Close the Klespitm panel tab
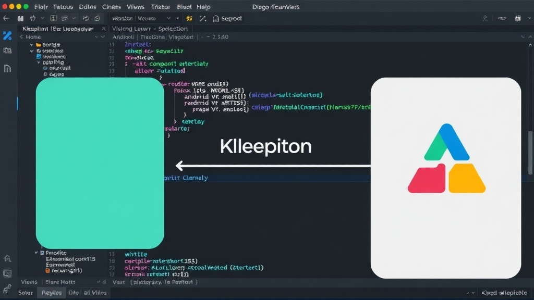 [x=104, y=29]
